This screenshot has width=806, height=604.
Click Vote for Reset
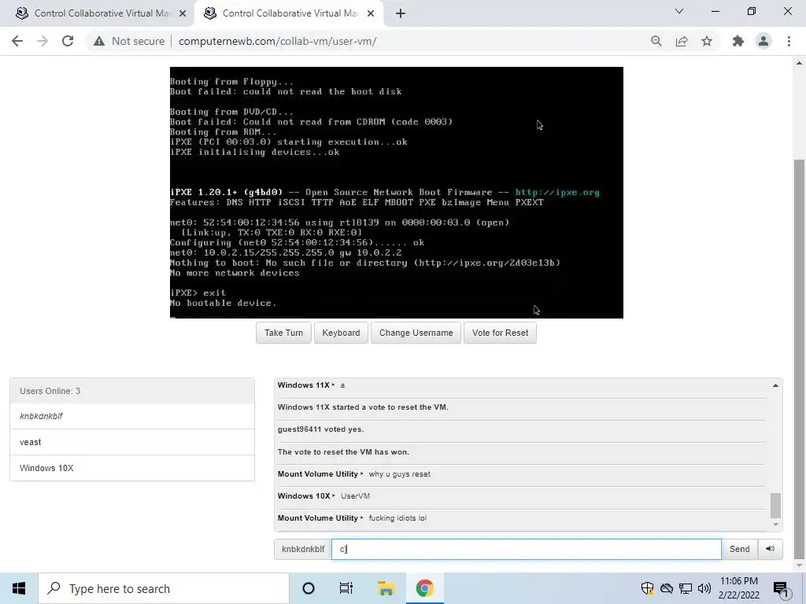point(500,333)
